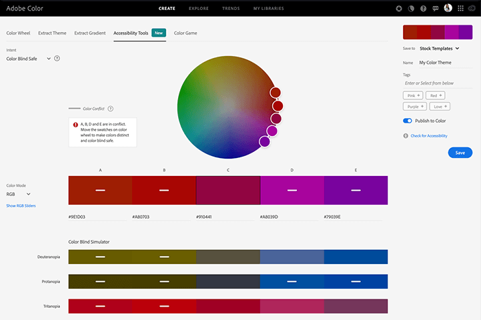Open the Adobe apps grid icon
This screenshot has width=481, height=320.
(x=460, y=9)
